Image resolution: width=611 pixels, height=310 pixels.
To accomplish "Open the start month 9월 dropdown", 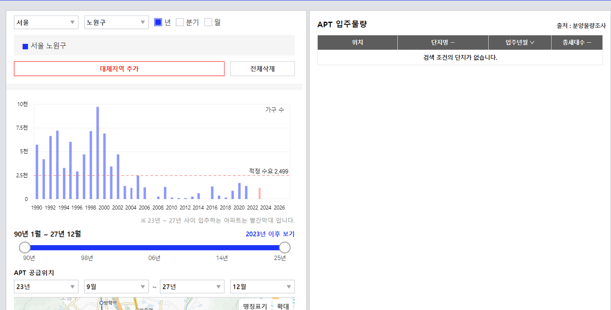I will point(117,287).
